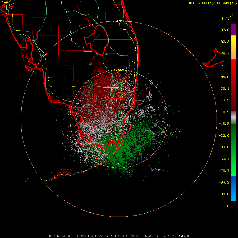Select the 76.7 legend value
This screenshot has height=238, width=238.
[x=225, y=53]
